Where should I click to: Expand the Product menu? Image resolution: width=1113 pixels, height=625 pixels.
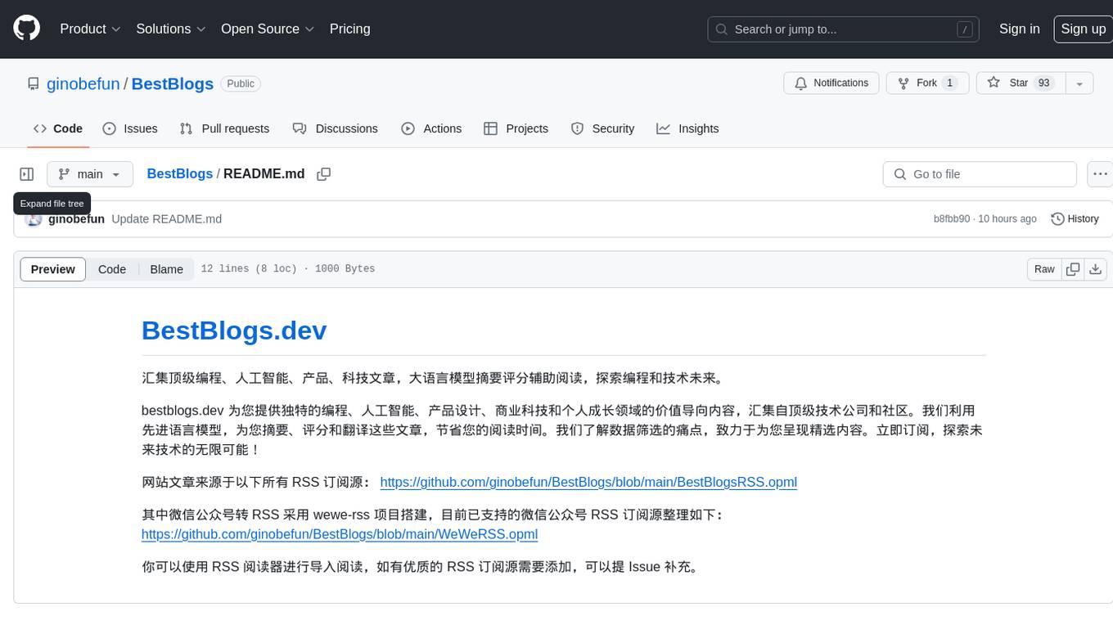point(90,29)
